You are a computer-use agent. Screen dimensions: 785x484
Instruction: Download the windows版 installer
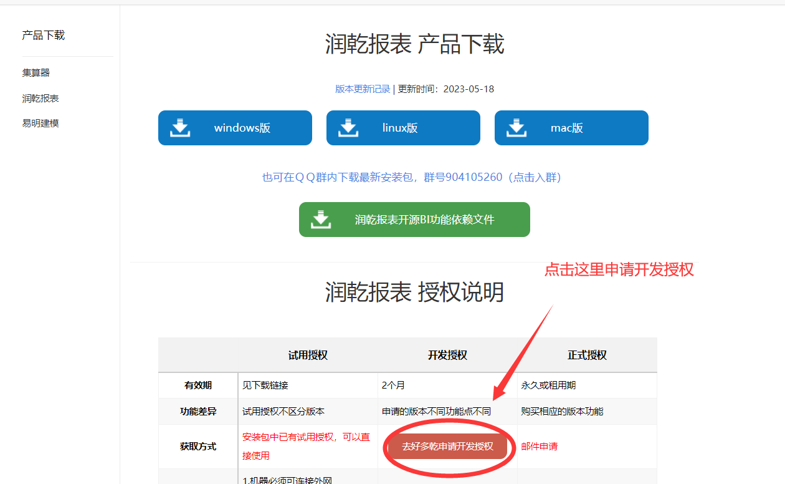(x=235, y=128)
